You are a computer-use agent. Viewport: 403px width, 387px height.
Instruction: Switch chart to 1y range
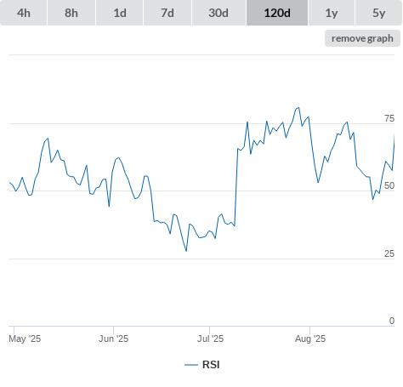point(332,13)
